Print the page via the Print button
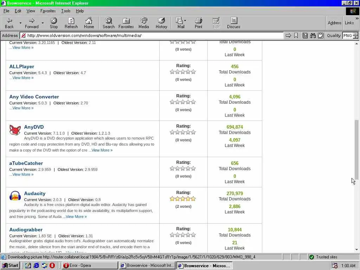 click(198, 23)
